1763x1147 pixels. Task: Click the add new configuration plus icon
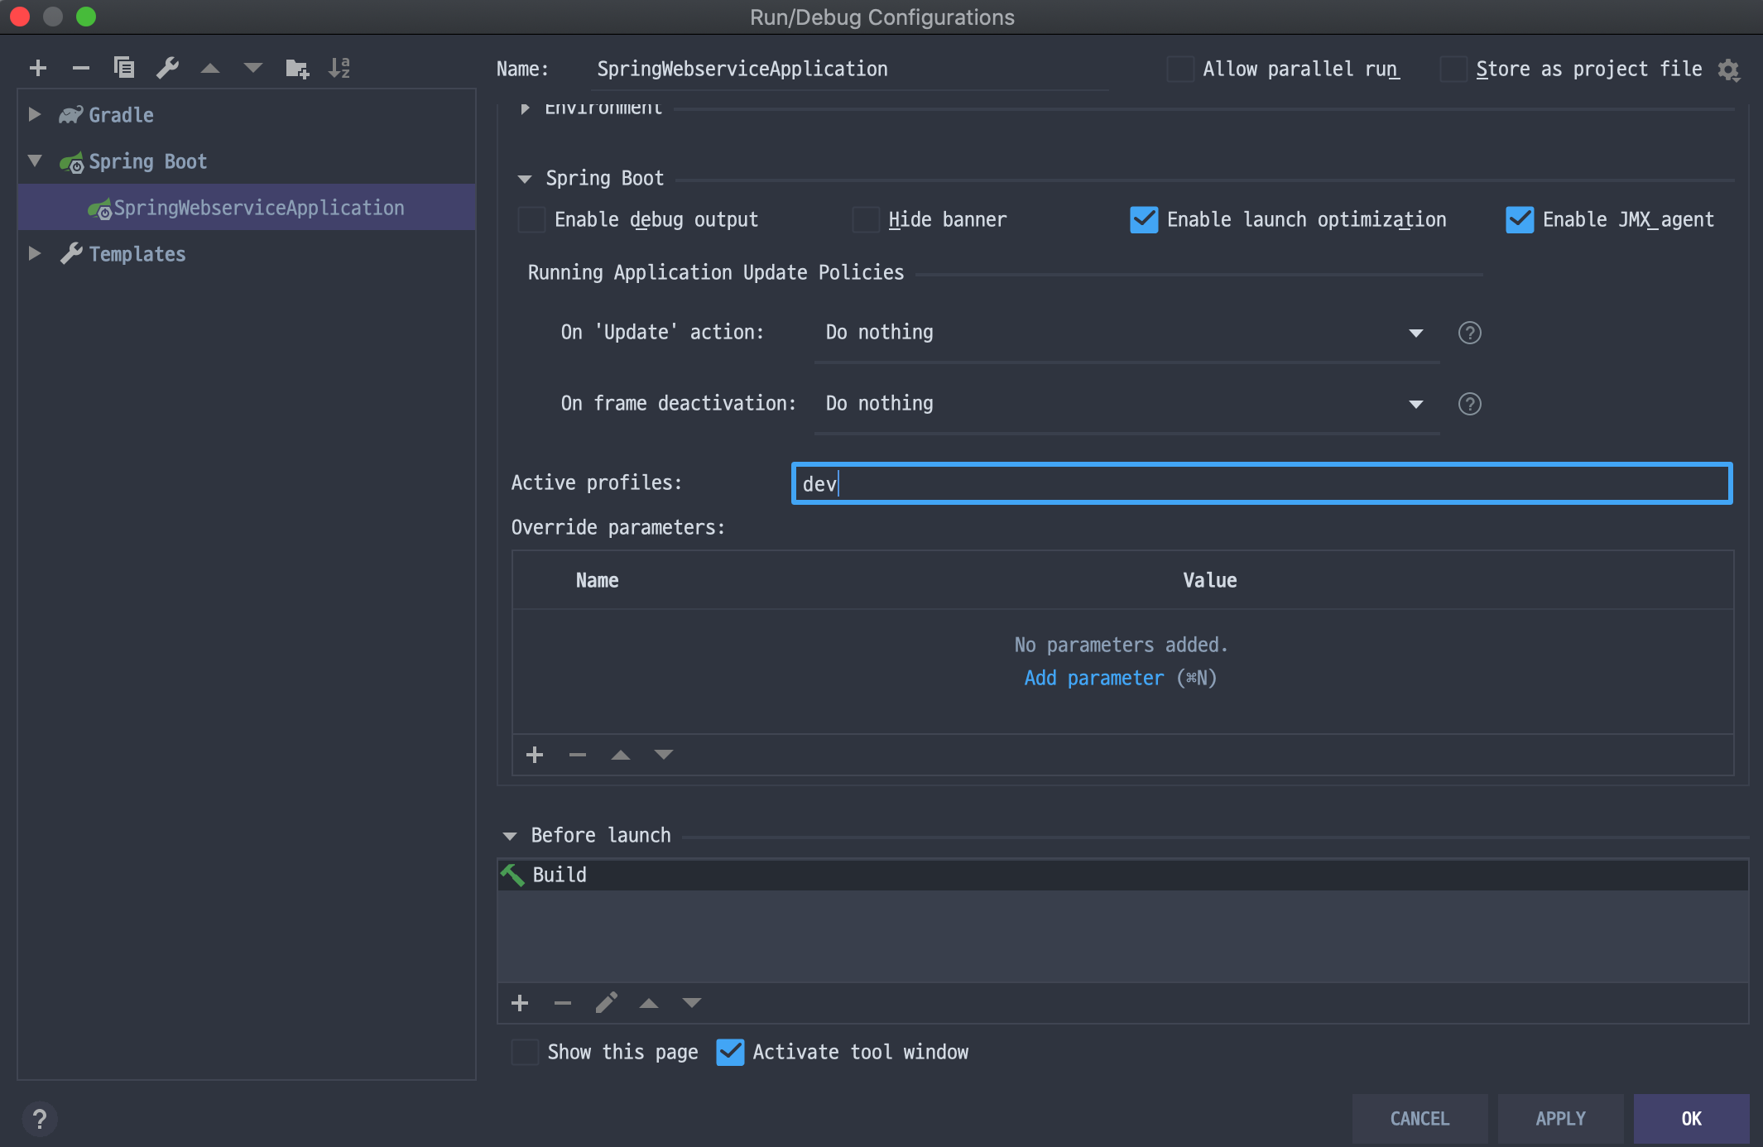click(x=38, y=68)
